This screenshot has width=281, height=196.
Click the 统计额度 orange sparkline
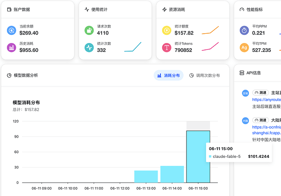tap(210, 30)
